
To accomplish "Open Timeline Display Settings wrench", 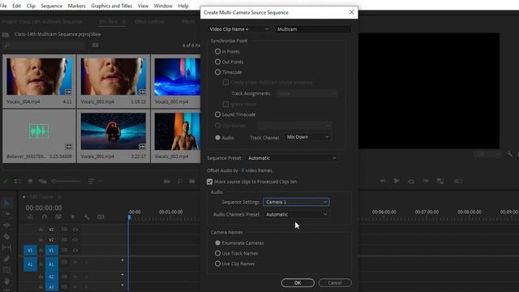I will pyautogui.click(x=87, y=217).
